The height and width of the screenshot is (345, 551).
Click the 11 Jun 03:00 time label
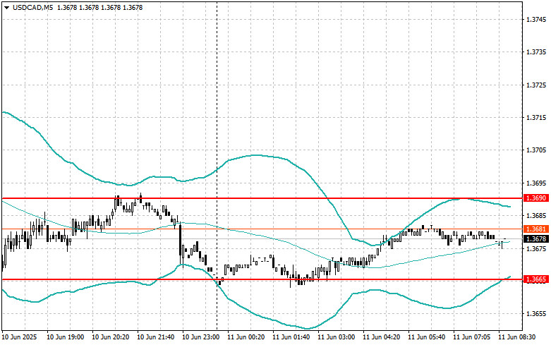pyautogui.click(x=337, y=337)
